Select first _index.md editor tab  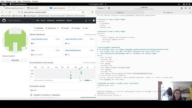[120, 13]
